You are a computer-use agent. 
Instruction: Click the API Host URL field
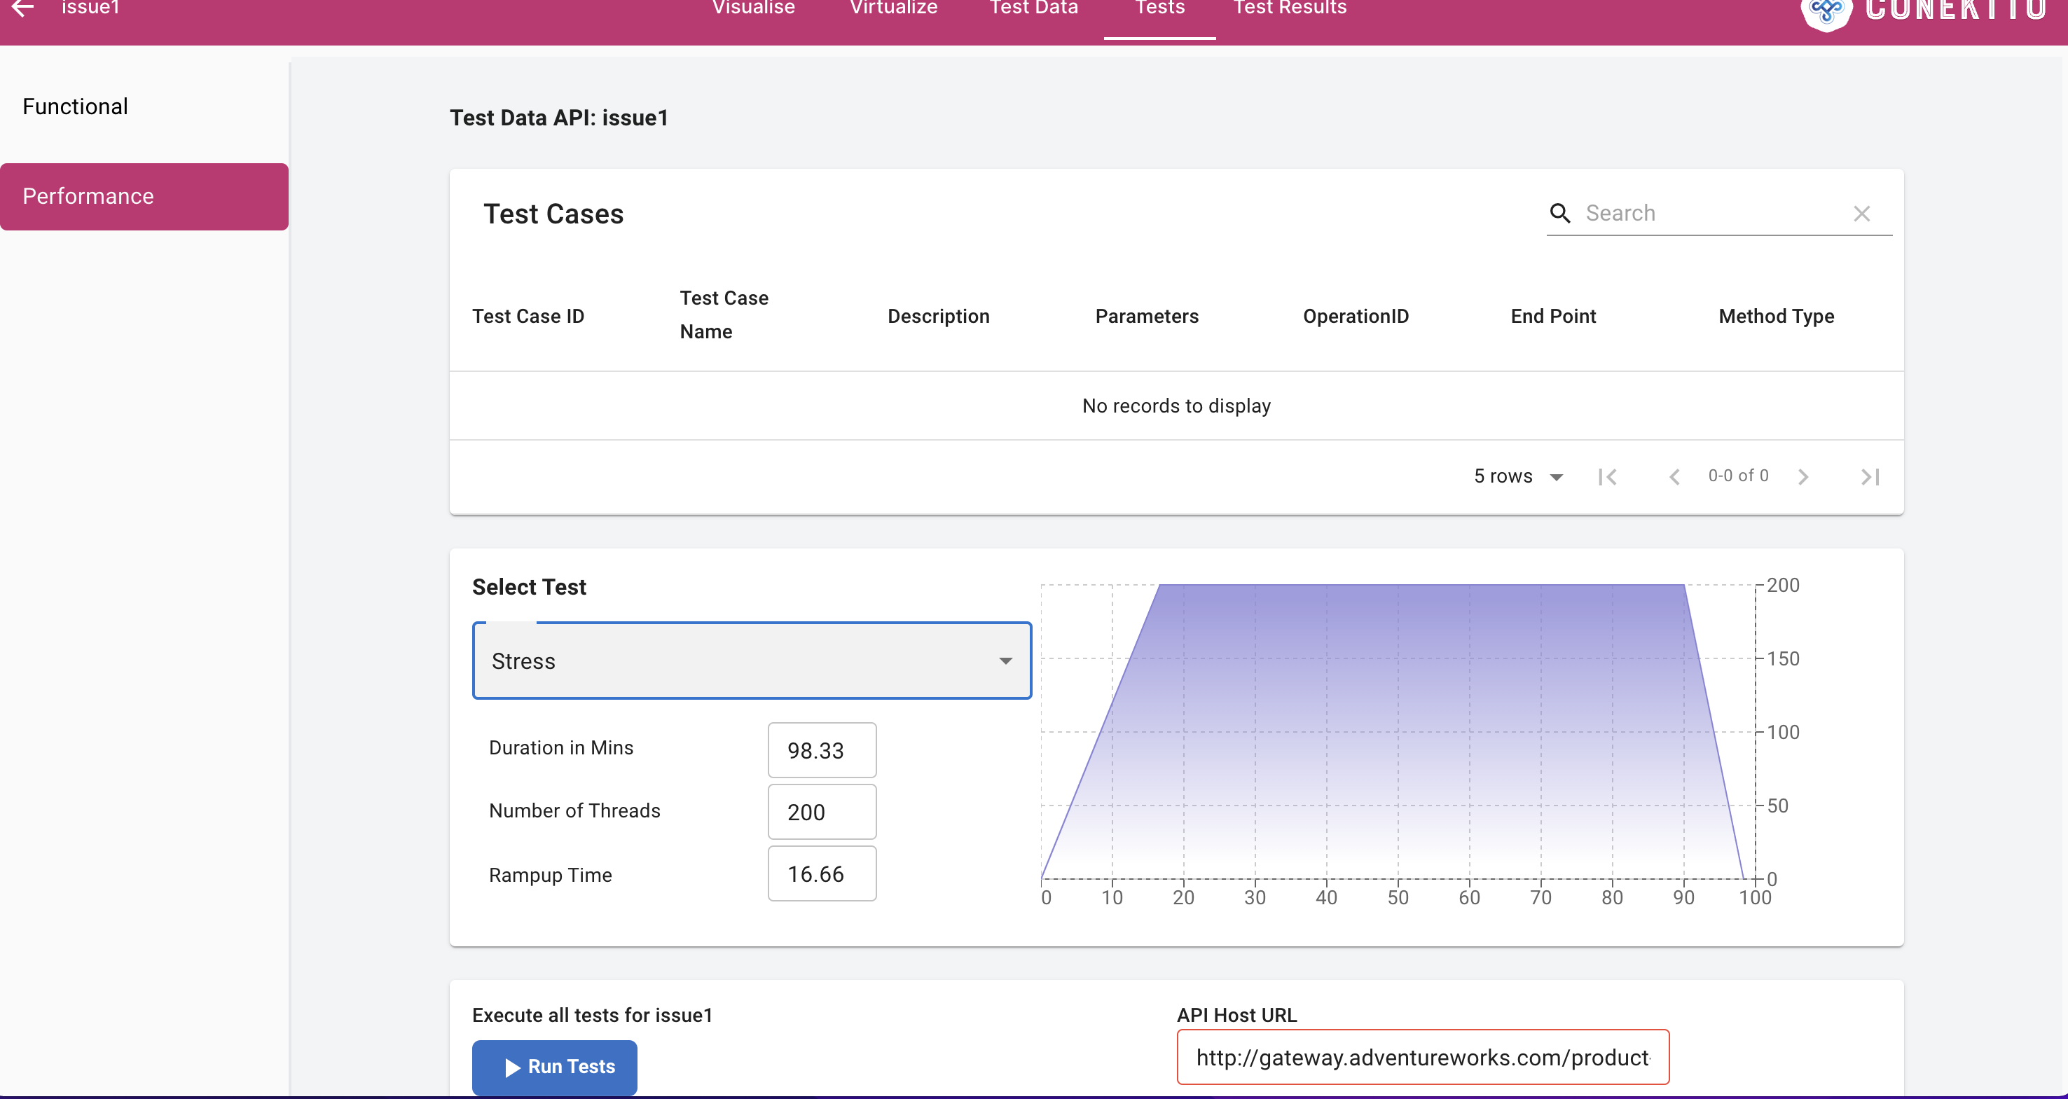1423,1057
